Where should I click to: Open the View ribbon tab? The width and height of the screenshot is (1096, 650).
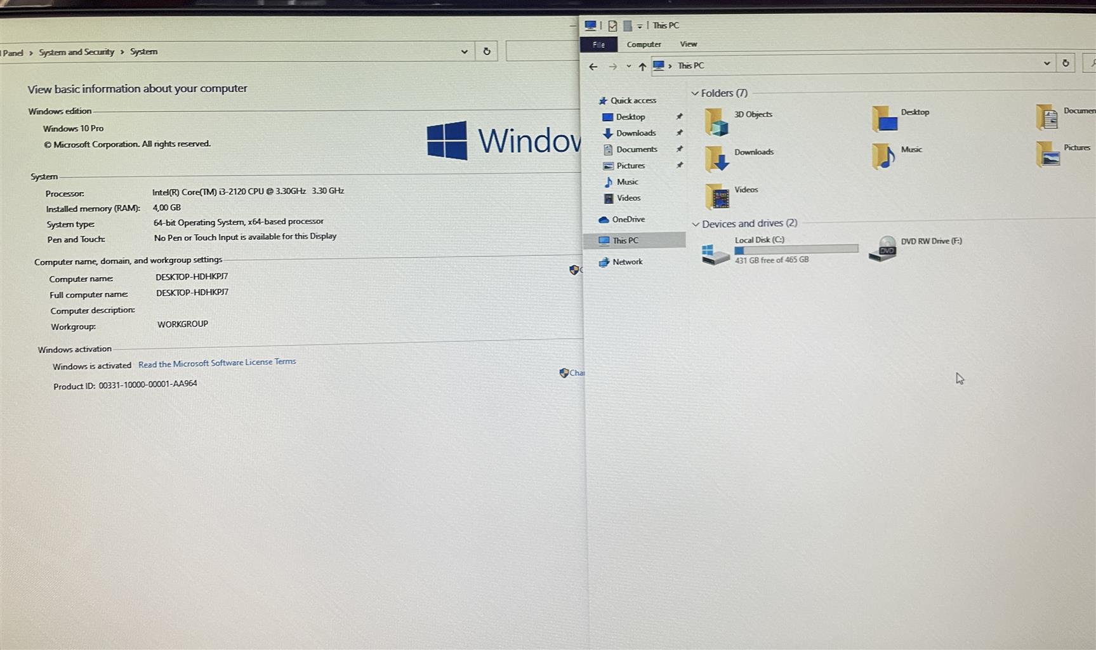click(x=688, y=44)
